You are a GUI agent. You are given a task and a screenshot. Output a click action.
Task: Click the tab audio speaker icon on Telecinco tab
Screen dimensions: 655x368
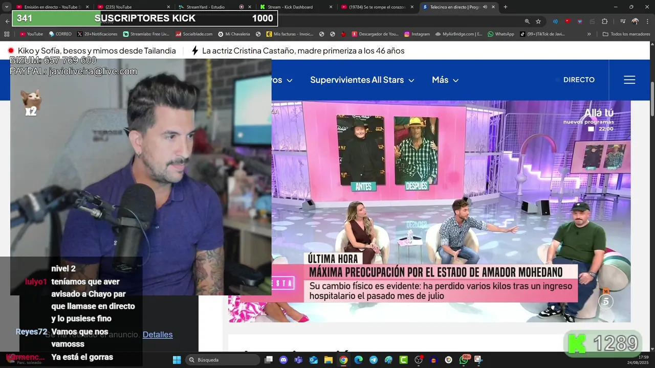(x=484, y=7)
